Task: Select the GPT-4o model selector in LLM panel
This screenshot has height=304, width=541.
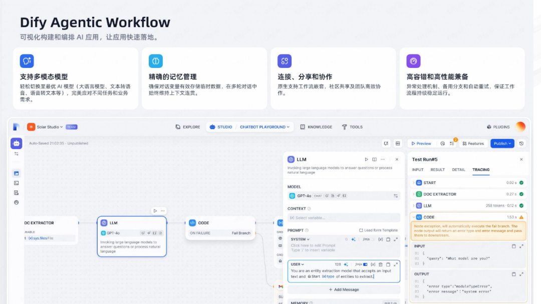Action: [344, 196]
